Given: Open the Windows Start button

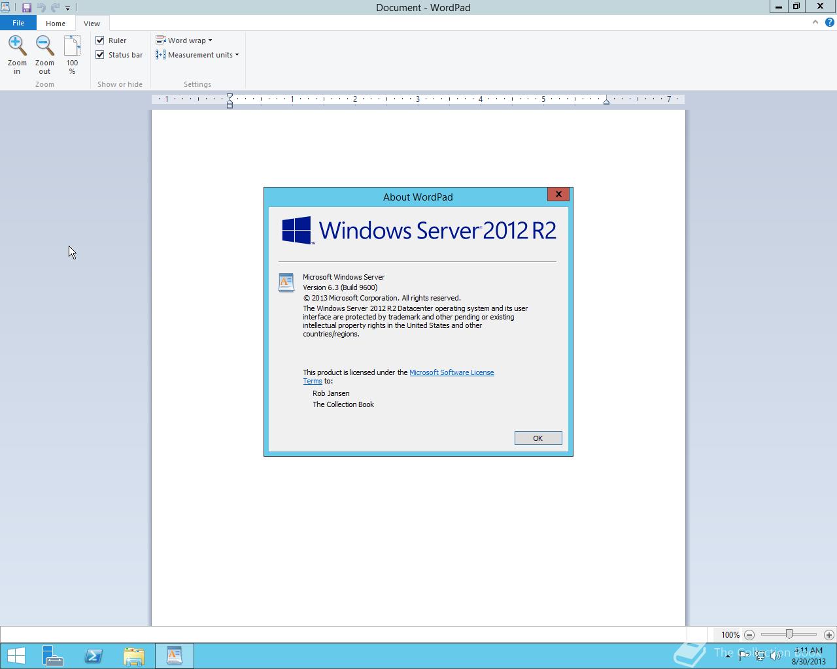Looking at the screenshot, I should click(x=16, y=656).
